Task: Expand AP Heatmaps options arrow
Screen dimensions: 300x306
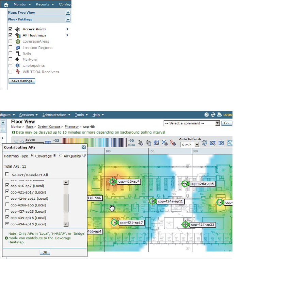Action: point(67,35)
